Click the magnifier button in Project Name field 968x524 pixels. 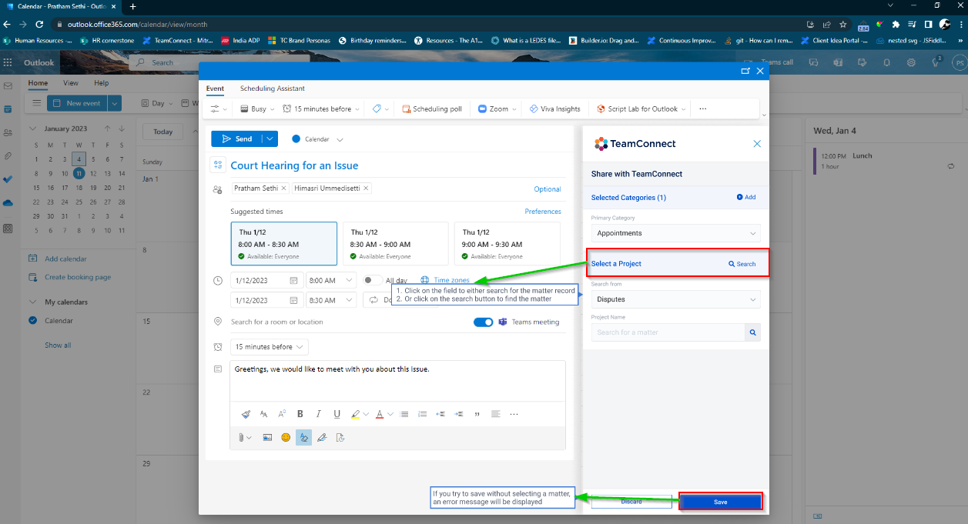(x=753, y=332)
